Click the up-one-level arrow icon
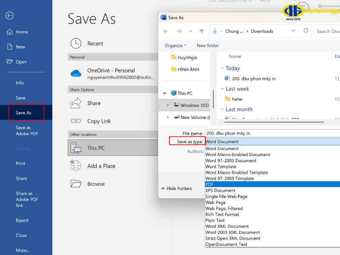Image resolution: width=340 pixels, height=255 pixels. click(x=201, y=31)
